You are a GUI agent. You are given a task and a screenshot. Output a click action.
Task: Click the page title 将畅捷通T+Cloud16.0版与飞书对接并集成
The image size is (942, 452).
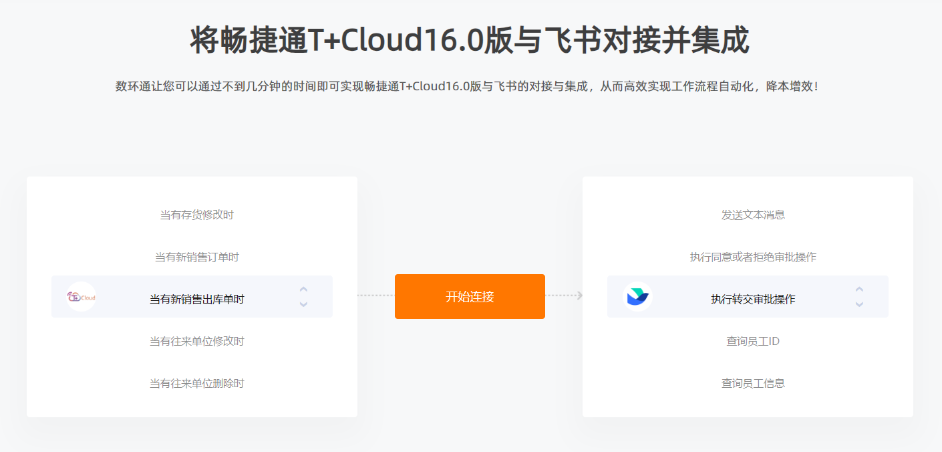[x=470, y=41]
